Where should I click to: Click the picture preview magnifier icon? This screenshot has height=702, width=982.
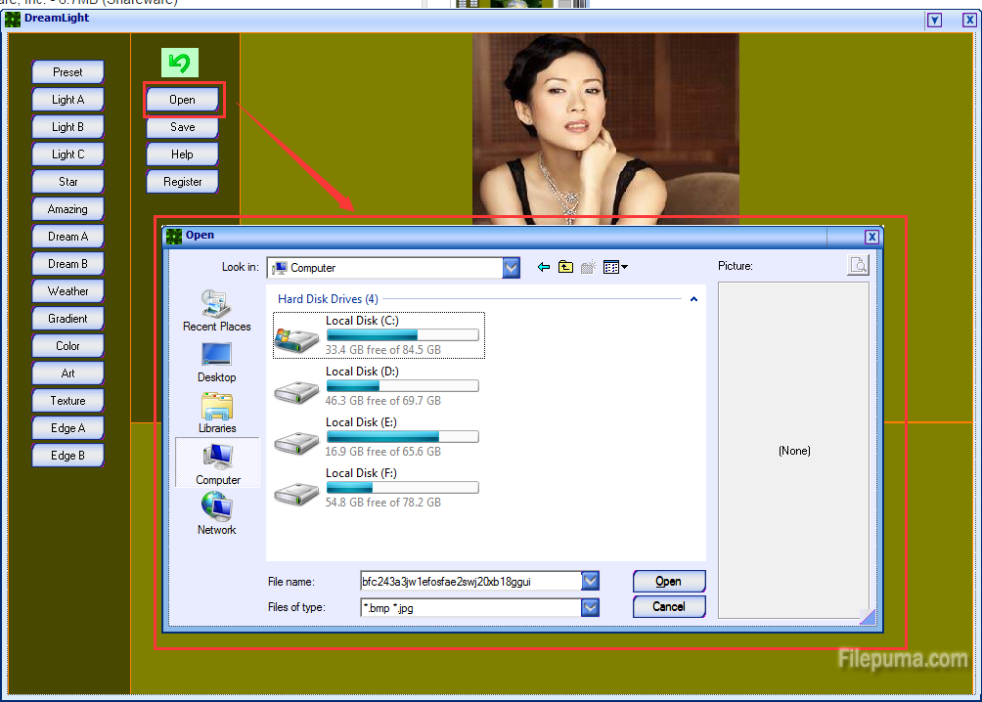[857, 265]
